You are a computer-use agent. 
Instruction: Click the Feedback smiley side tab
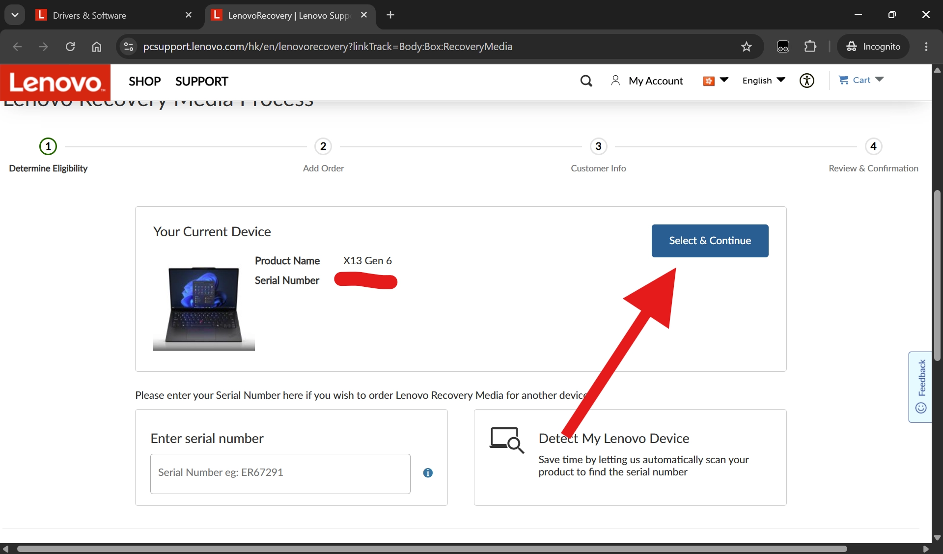pos(920,387)
